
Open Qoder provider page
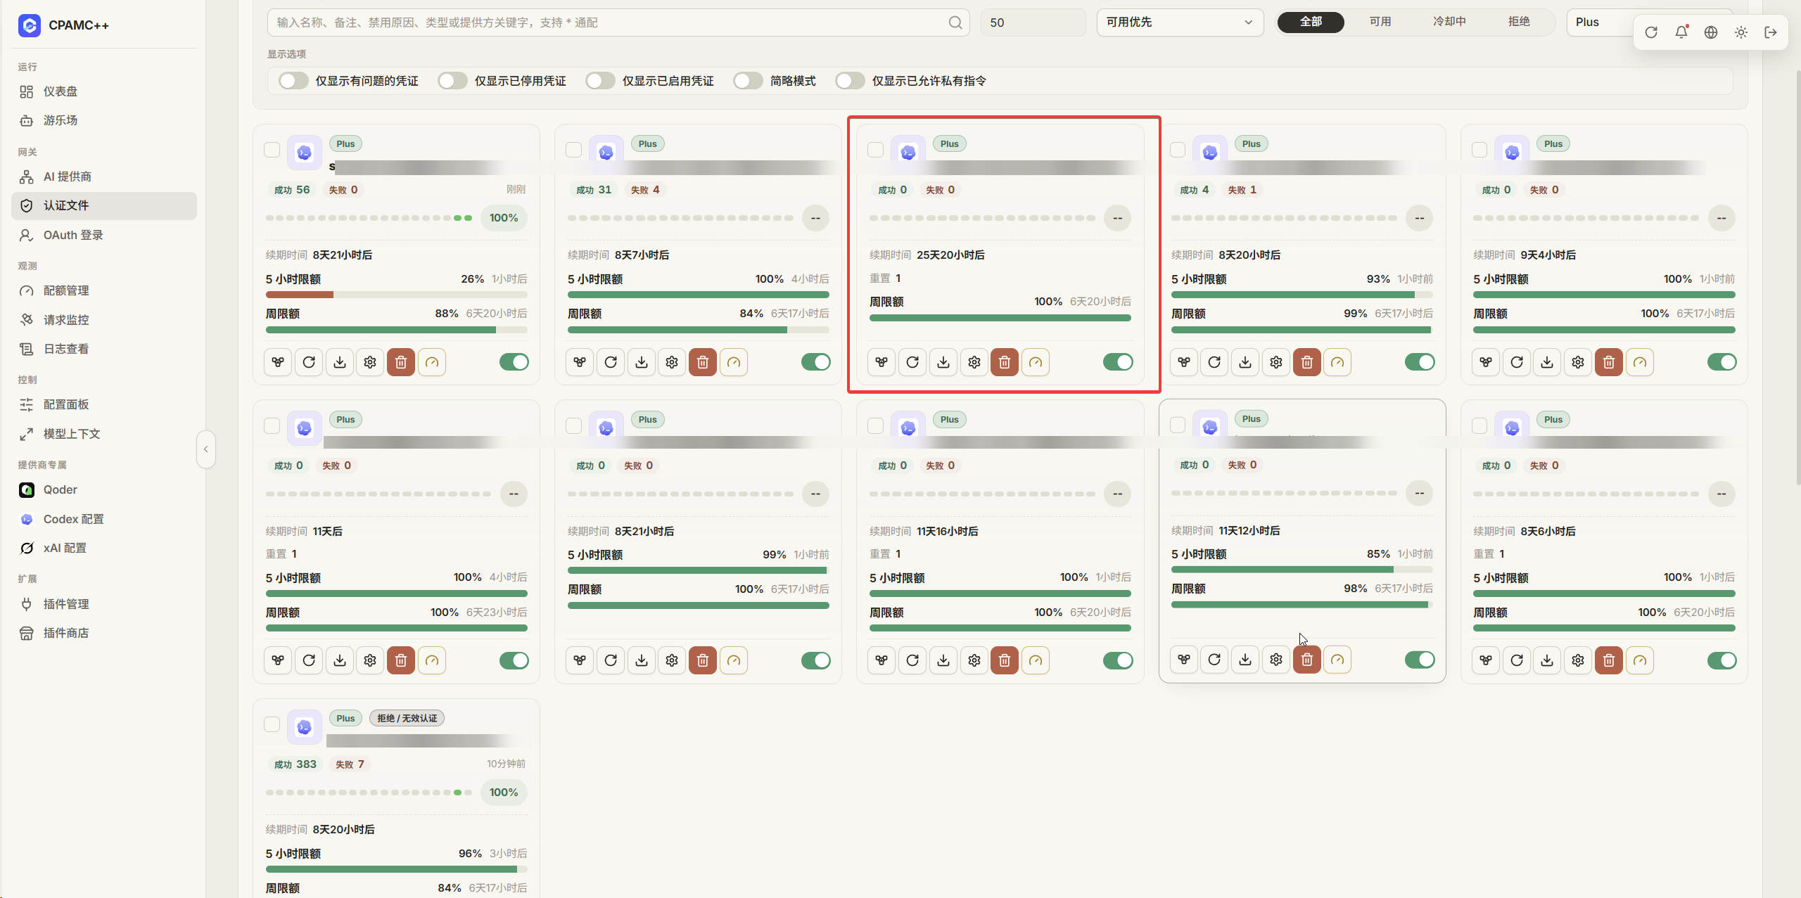tap(104, 489)
